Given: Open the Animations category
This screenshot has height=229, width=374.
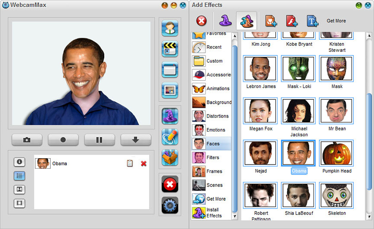Looking at the screenshot, I should (x=211, y=89).
